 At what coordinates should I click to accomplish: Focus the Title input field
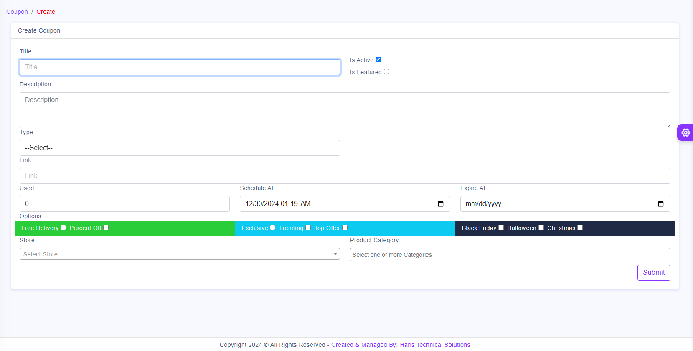coord(180,67)
